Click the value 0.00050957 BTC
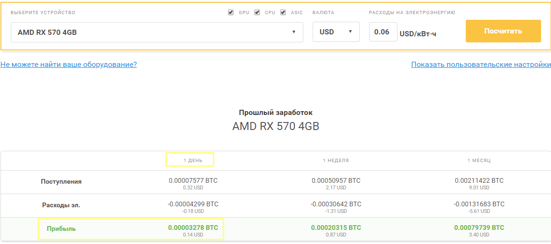The height and width of the screenshot is (244, 551). (336, 181)
